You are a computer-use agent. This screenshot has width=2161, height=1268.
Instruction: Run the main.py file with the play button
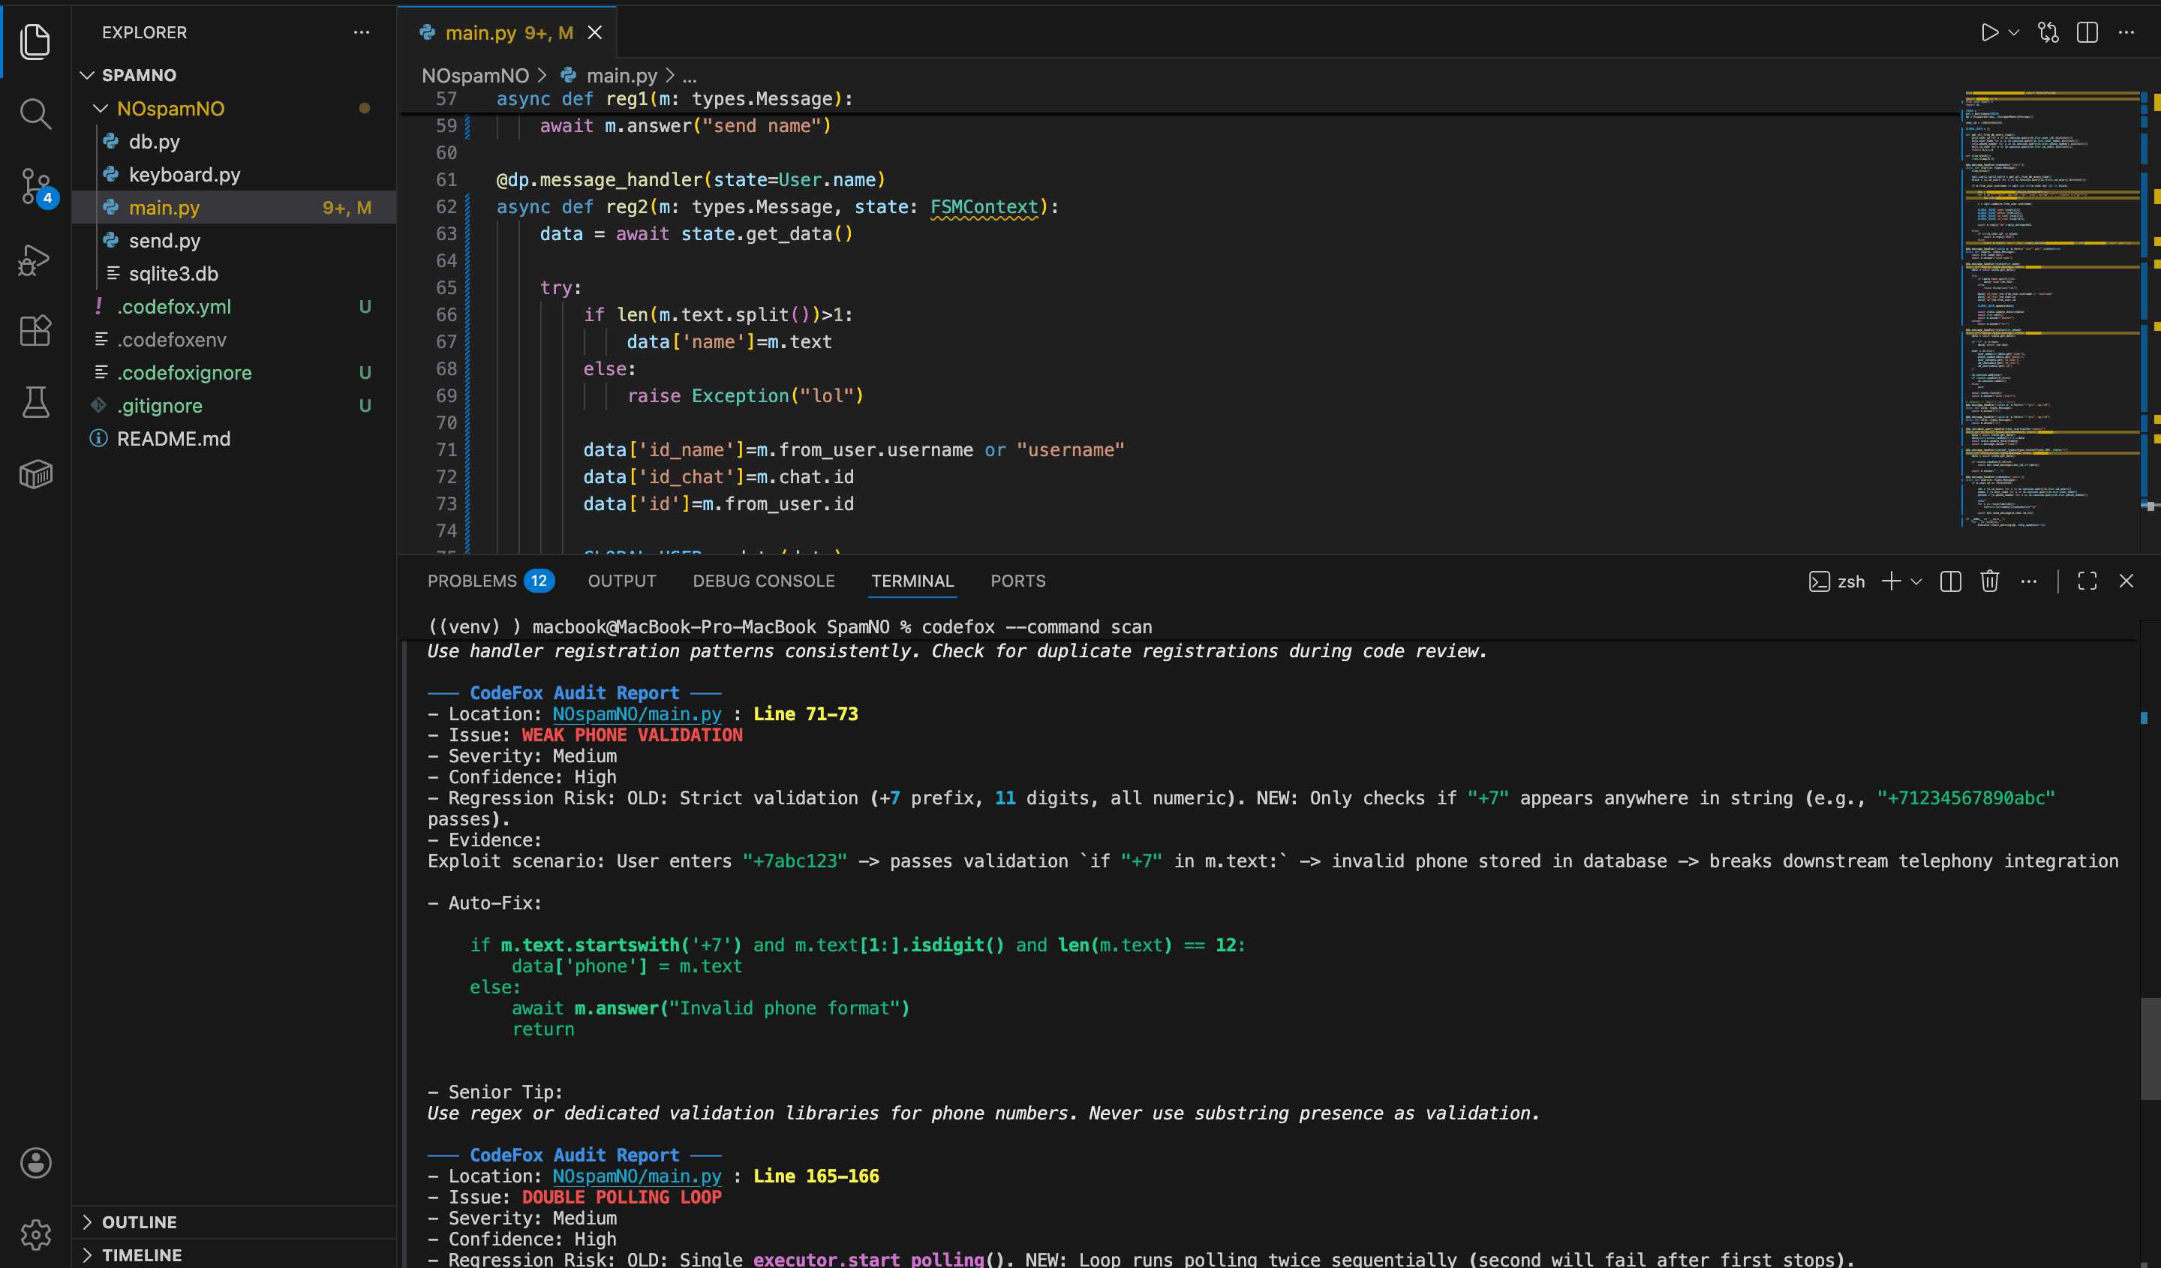tap(1989, 32)
